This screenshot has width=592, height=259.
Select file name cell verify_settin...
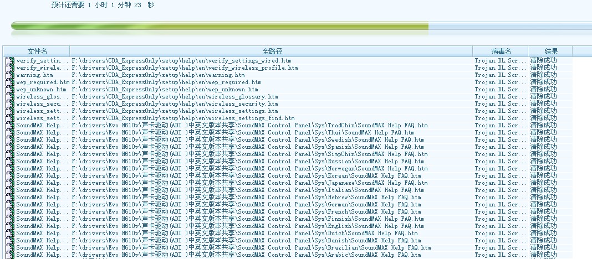43,60
